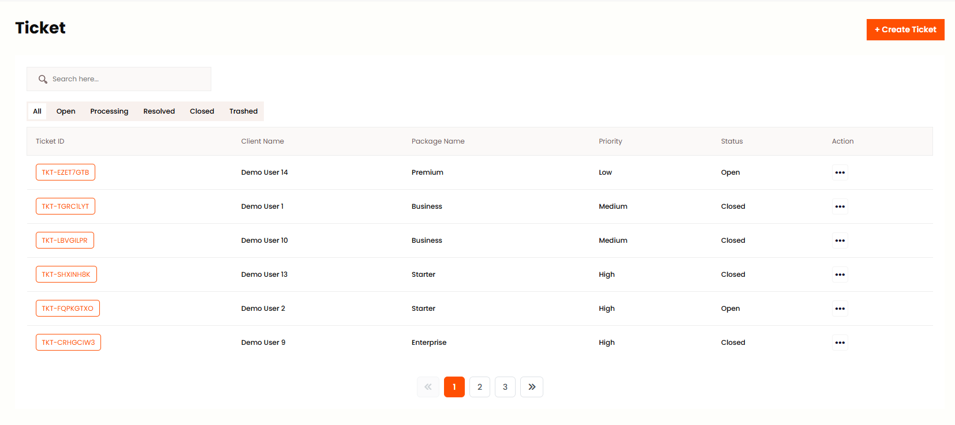This screenshot has height=425, width=955.
Task: Click ellipsis icon for Demo User 13 row
Action: click(x=840, y=274)
